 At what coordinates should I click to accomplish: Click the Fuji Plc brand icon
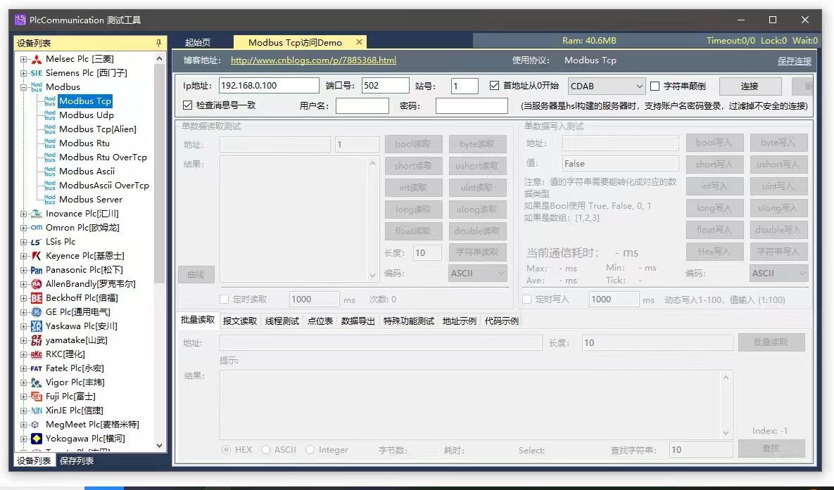(x=36, y=396)
